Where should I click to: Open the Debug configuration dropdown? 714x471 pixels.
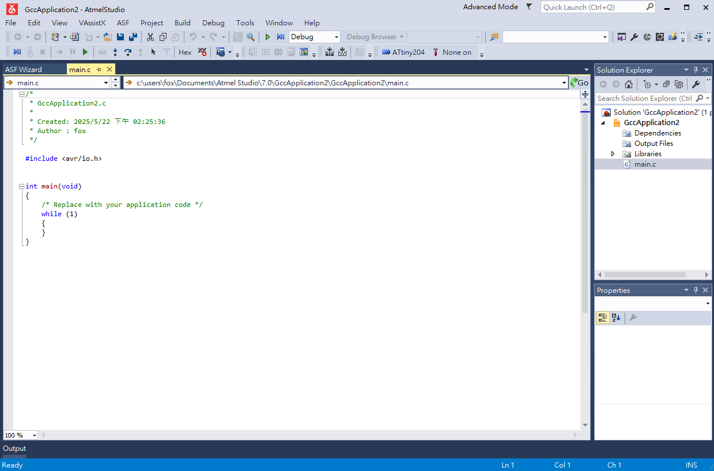point(337,37)
